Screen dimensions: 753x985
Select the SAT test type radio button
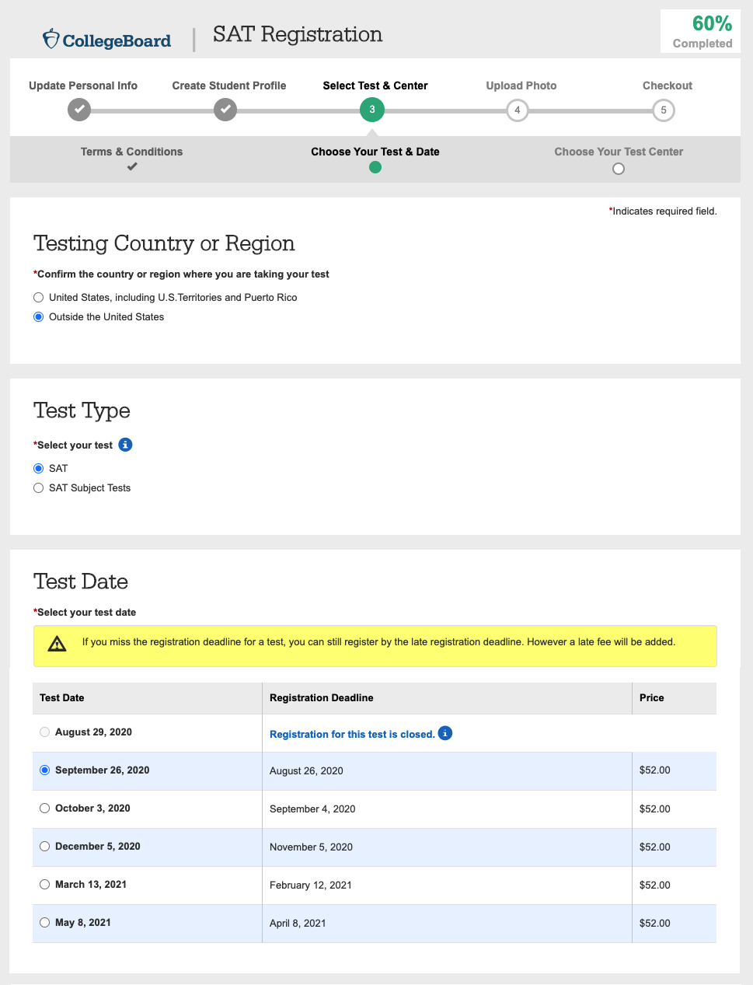click(39, 469)
